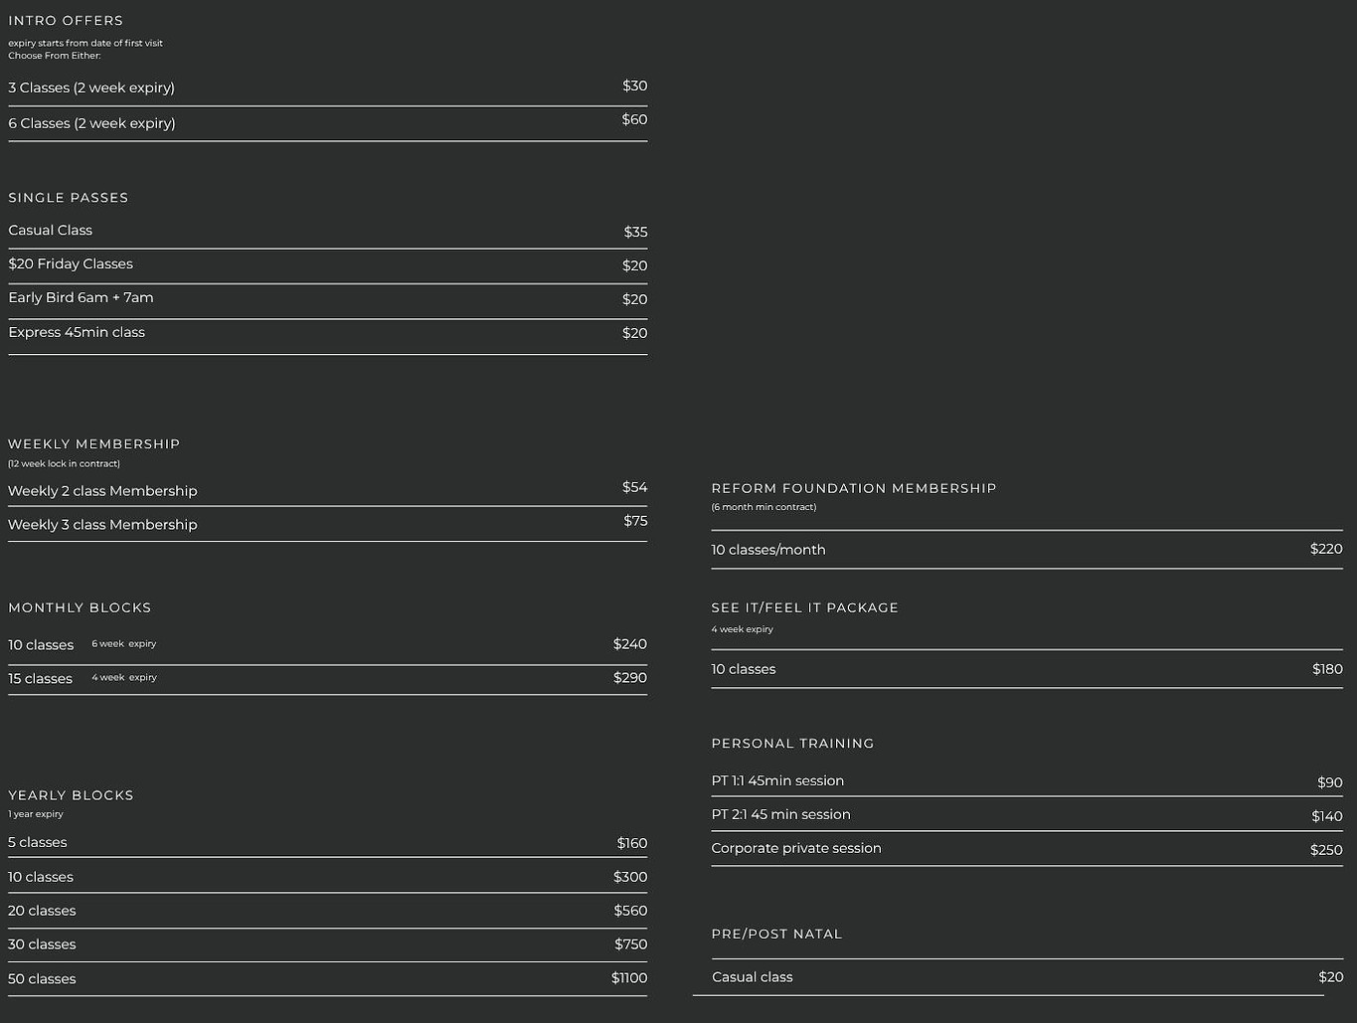Click the Casual Class single pass
This screenshot has height=1023, width=1357.
(327, 231)
